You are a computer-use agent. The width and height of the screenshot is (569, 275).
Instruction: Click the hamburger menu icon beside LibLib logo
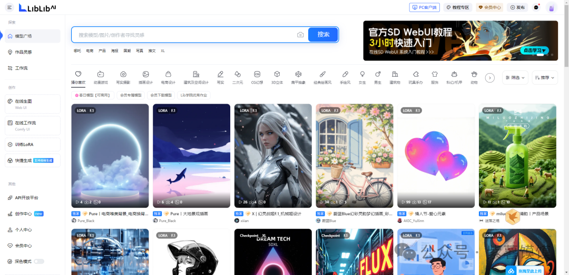tap(9, 7)
